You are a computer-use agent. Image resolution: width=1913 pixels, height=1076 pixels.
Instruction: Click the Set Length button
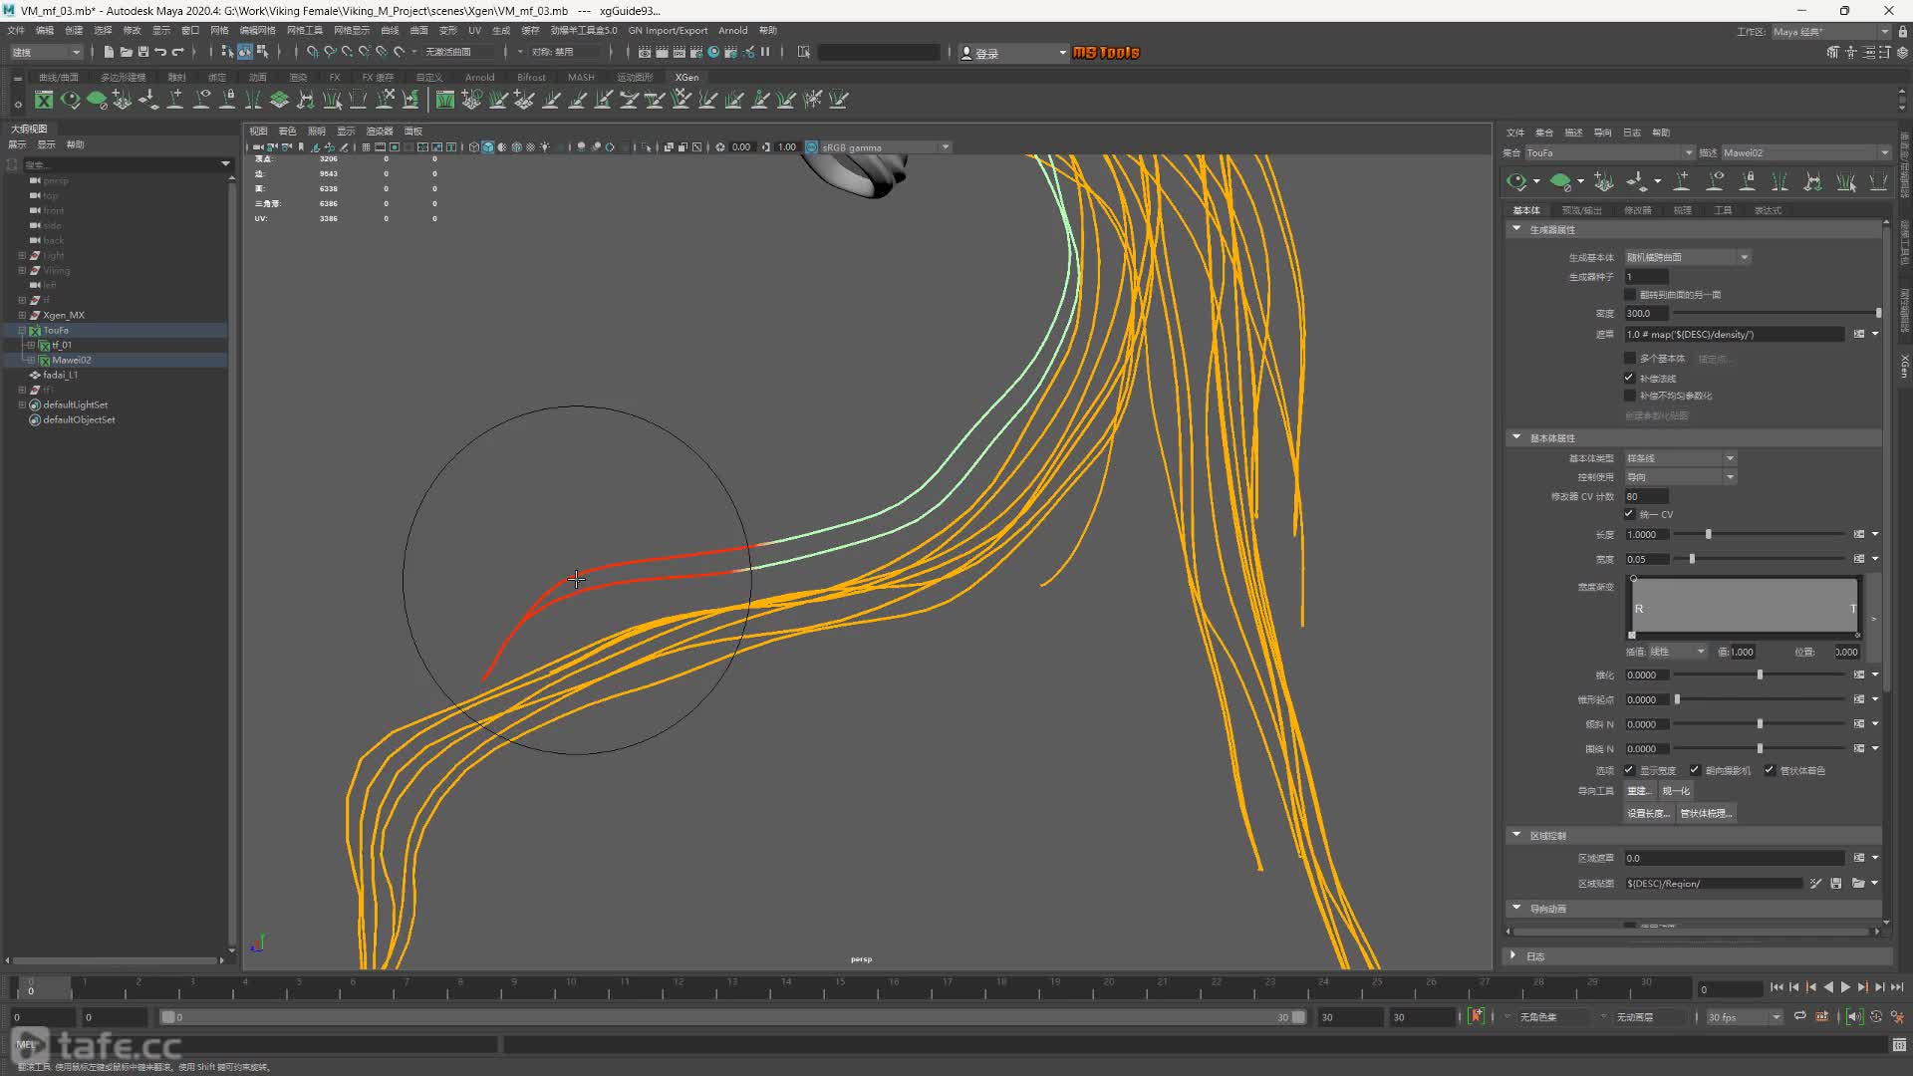[x=1649, y=814]
